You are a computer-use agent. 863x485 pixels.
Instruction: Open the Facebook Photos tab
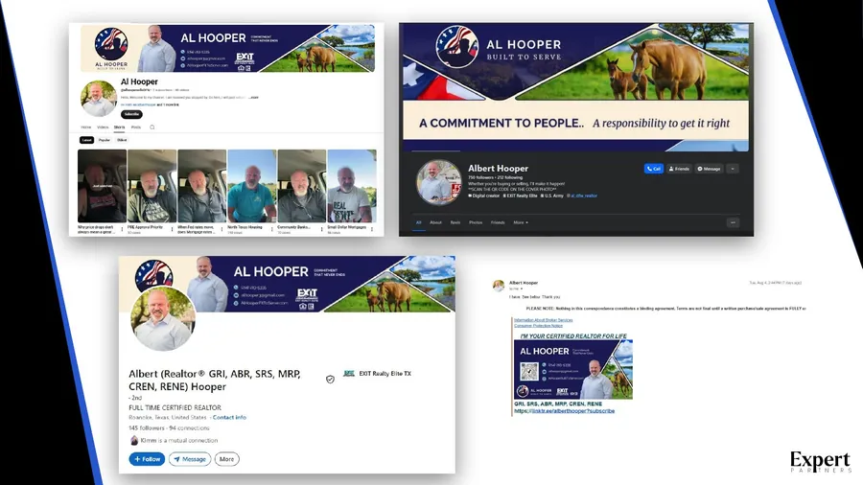pos(476,222)
